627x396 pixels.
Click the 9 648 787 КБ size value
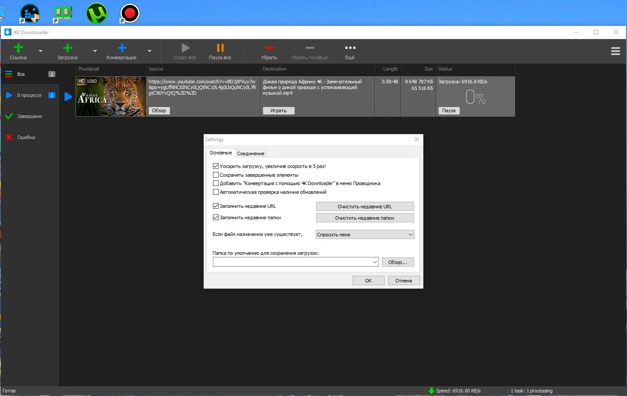419,82
